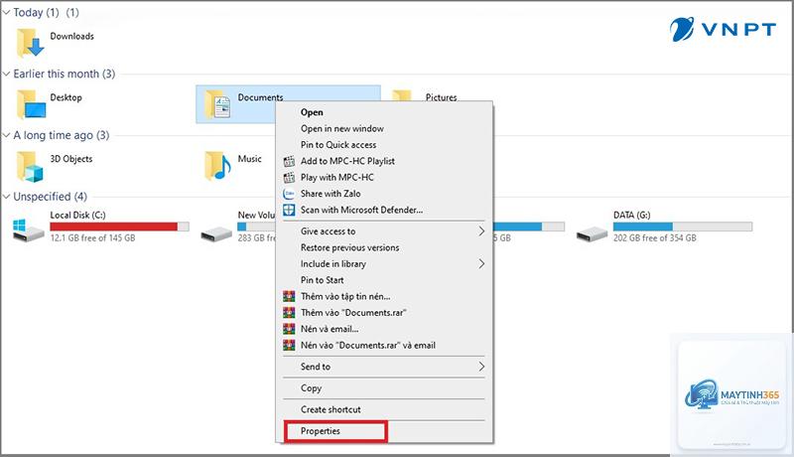Screen dimensions: 794x457
Task: Click the New Volume usage bar
Action: click(x=256, y=227)
